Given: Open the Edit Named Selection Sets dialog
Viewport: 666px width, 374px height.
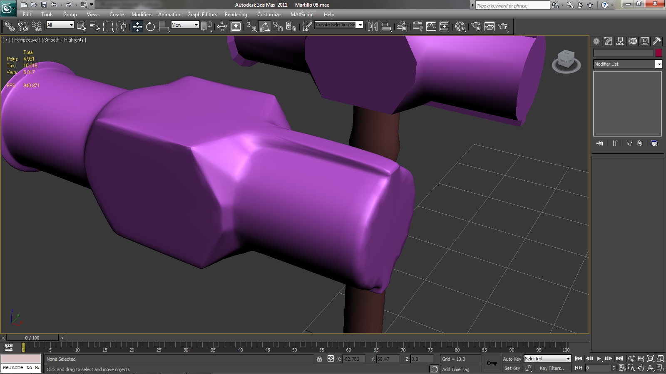Looking at the screenshot, I should (306, 27).
